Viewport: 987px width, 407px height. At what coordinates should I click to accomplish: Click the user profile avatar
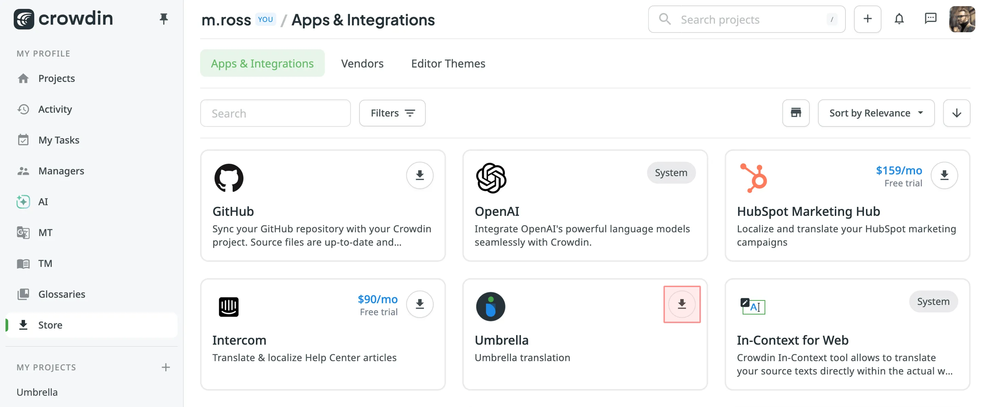click(962, 19)
